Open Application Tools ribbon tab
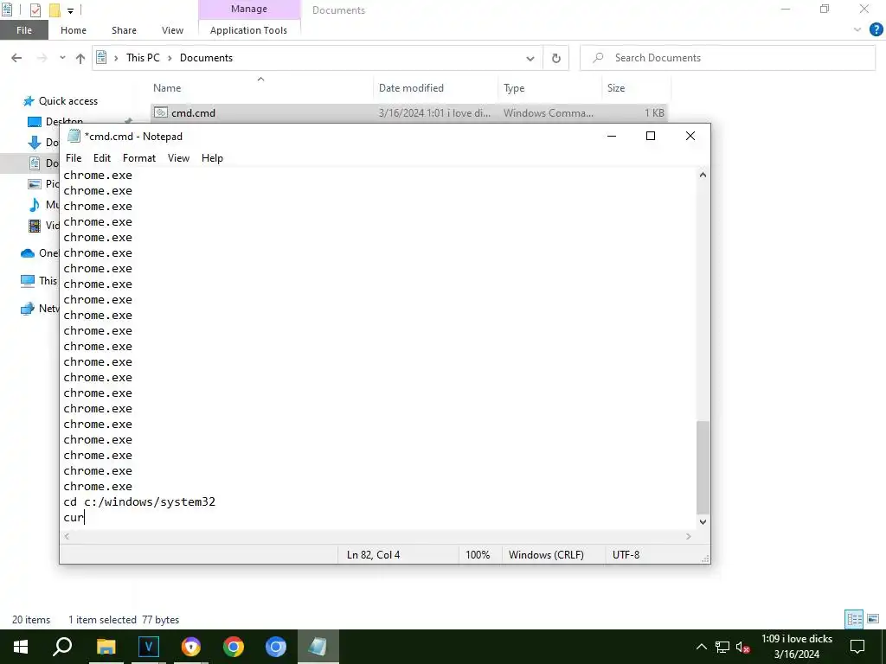 pyautogui.click(x=248, y=30)
